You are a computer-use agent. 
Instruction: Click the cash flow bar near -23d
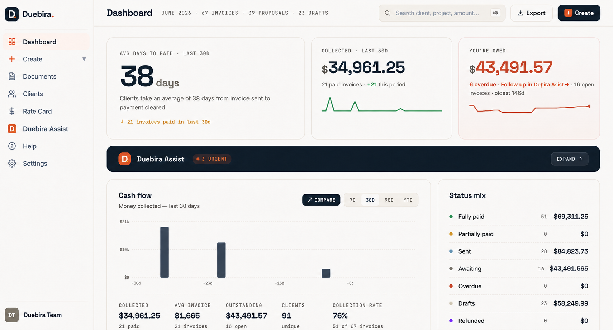pyautogui.click(x=222, y=260)
